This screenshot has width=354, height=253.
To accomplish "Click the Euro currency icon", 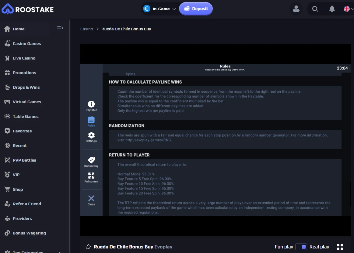I will coord(146,9).
